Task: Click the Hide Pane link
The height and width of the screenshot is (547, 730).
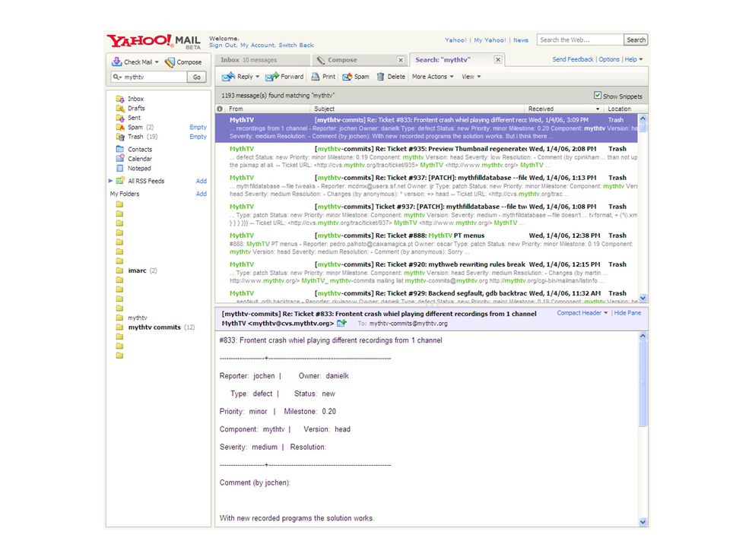Action: coord(627,313)
